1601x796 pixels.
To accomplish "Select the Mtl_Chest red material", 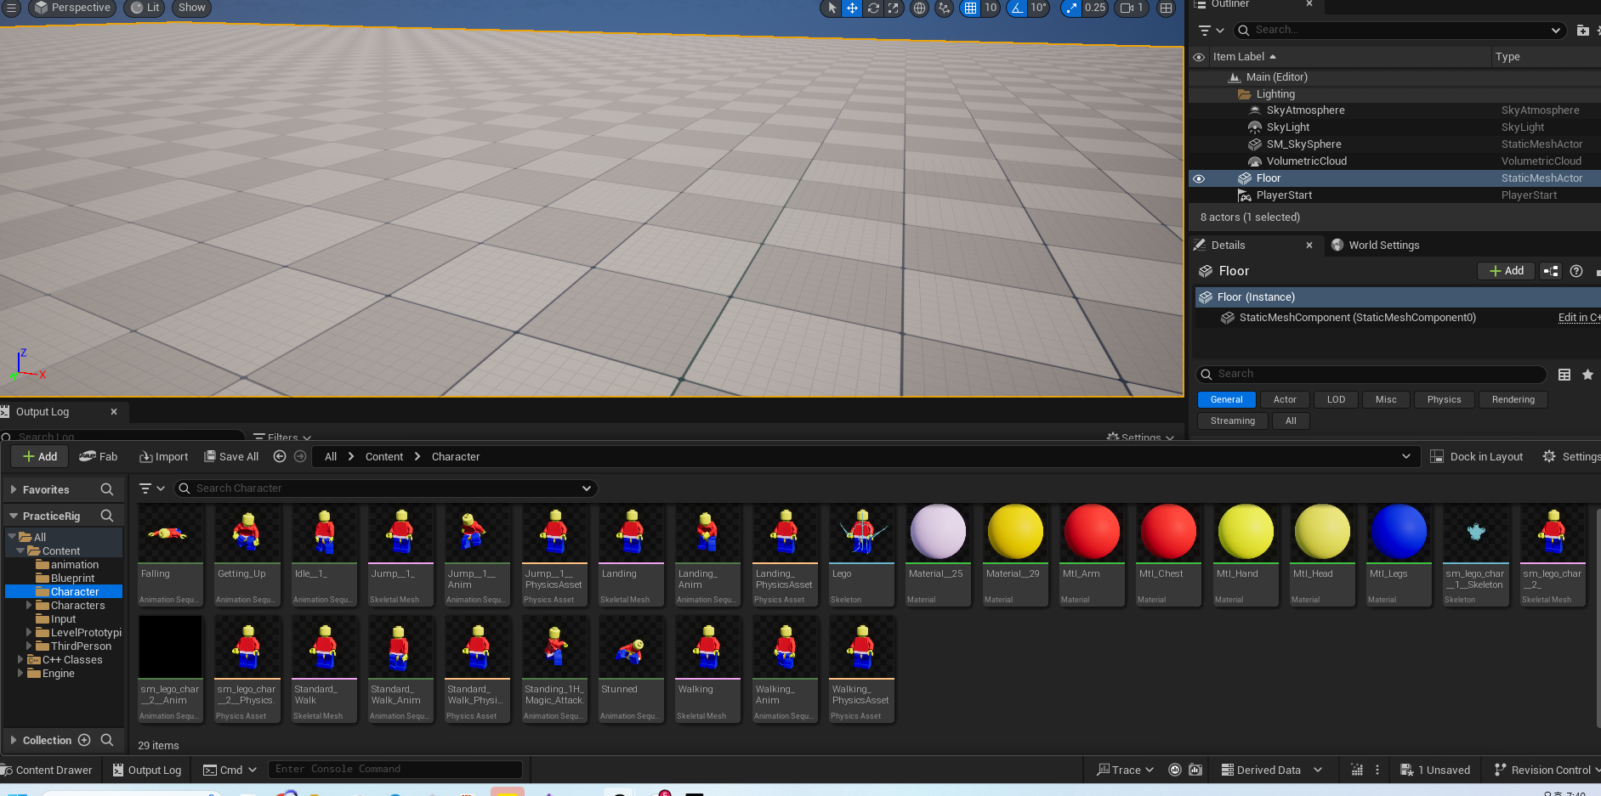I will click(1168, 556).
